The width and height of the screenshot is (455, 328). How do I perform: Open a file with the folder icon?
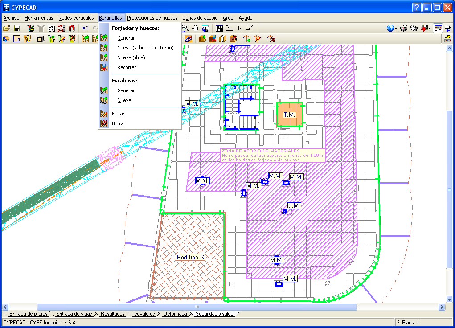[6, 28]
